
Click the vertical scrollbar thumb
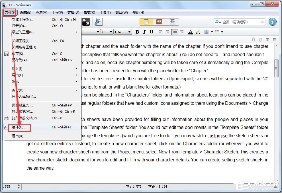coord(276,68)
